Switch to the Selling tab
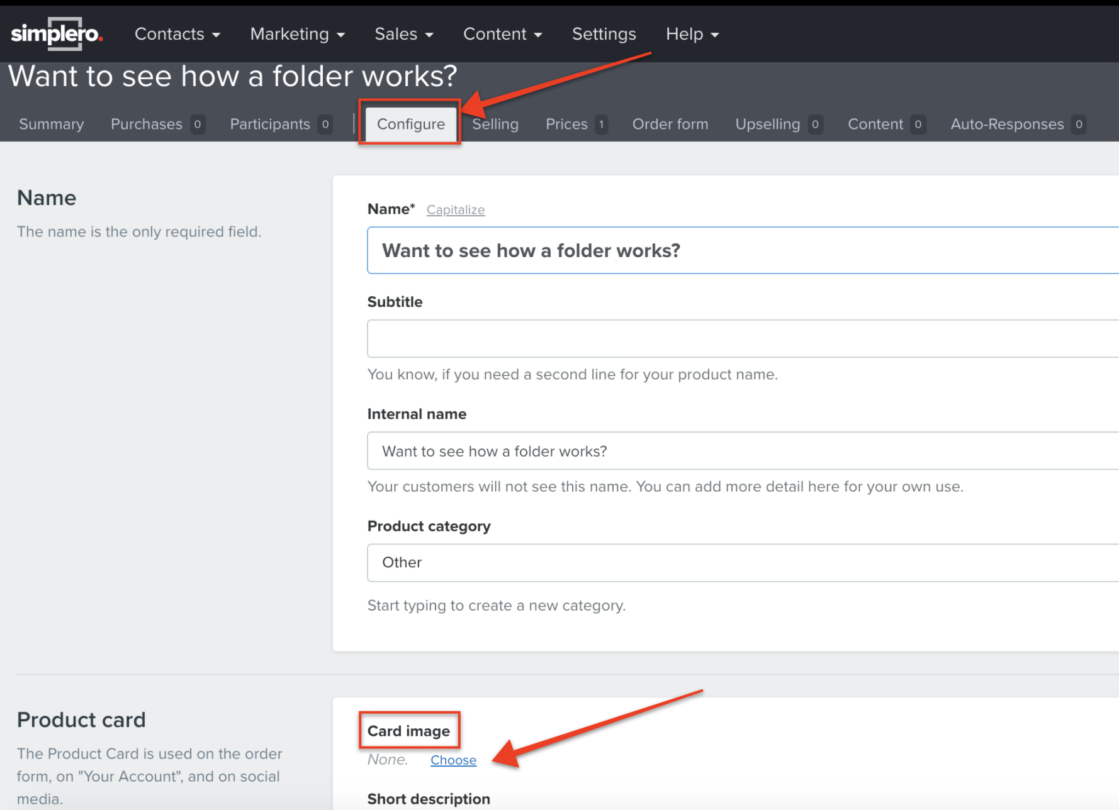The height and width of the screenshot is (810, 1119). coord(495,124)
